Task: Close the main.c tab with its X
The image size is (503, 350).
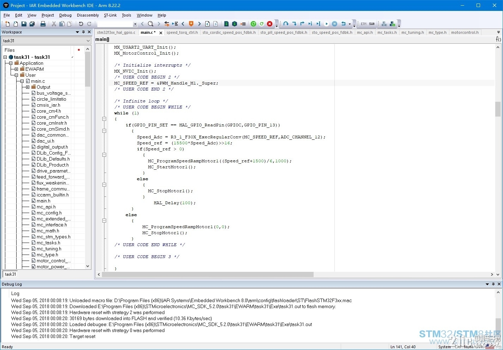Action: [x=161, y=33]
